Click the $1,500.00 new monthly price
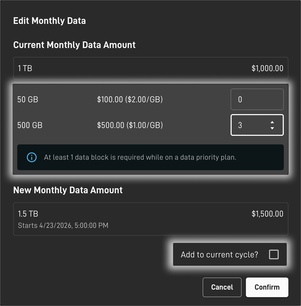The height and width of the screenshot is (306, 301). click(x=267, y=214)
